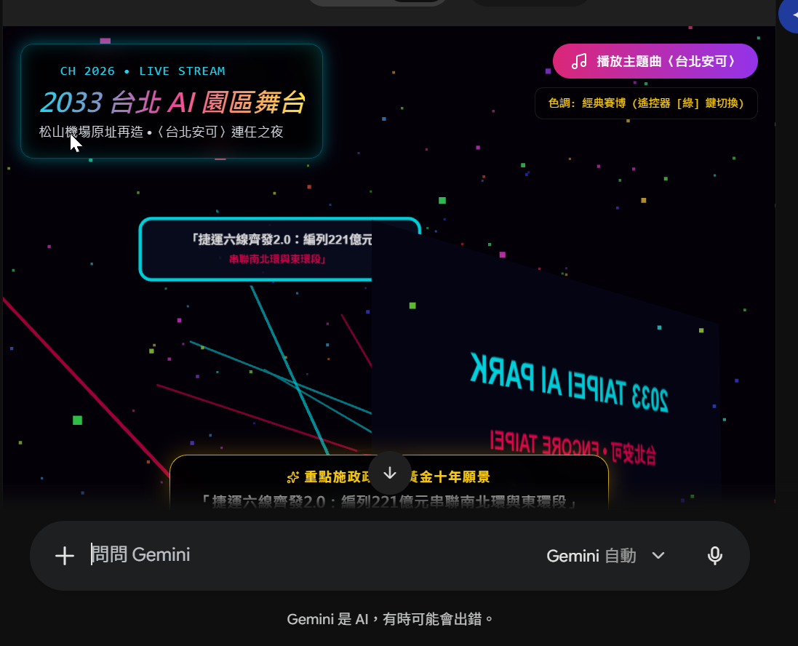Click the blue circular button at top right

[789, 15]
